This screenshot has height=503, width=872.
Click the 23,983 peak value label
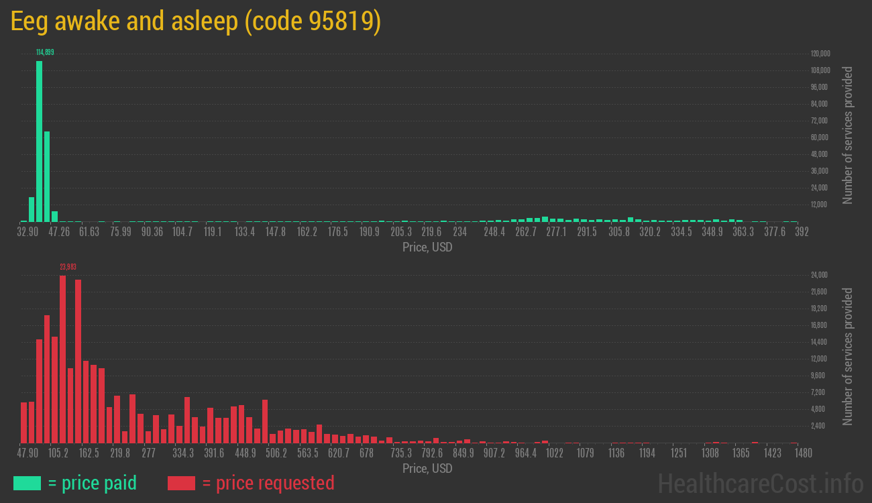pos(67,266)
